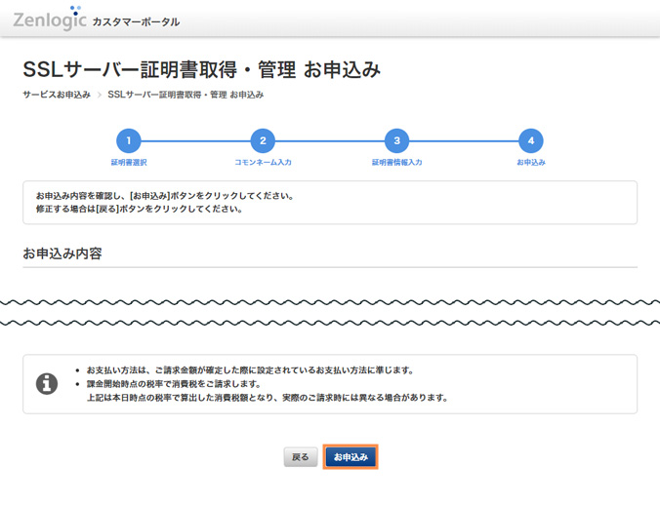This screenshot has width=660, height=505.
Task: Click the お申込み内容 section heading
Action: point(62,253)
